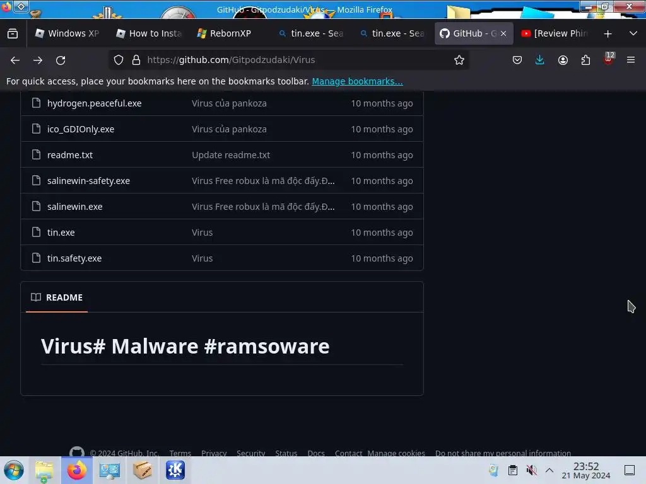The image size is (646, 484).
Task: Open the Firefox account icon
Action: pyautogui.click(x=563, y=60)
